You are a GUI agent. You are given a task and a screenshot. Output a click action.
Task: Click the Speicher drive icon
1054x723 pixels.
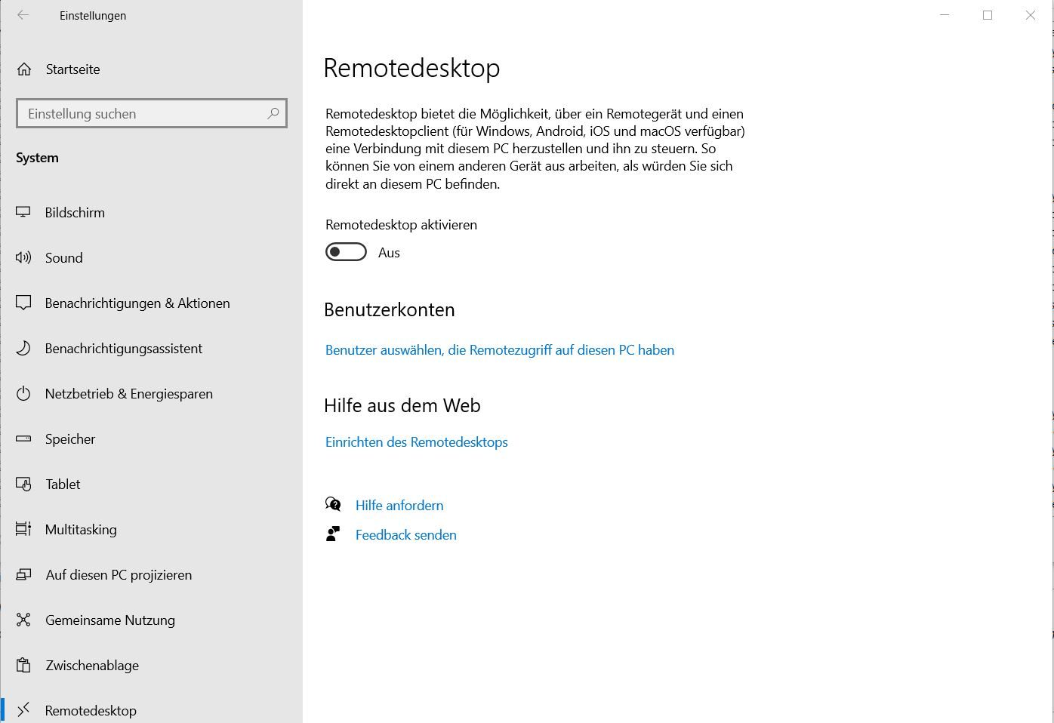coord(23,439)
